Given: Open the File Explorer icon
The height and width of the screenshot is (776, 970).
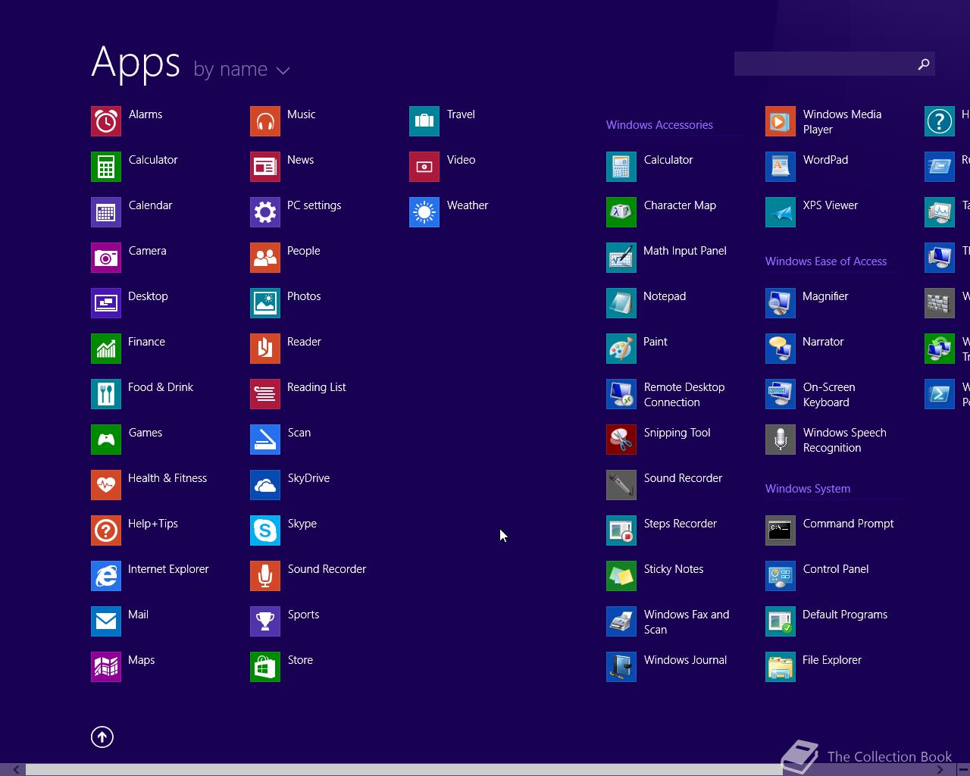Looking at the screenshot, I should point(781,667).
